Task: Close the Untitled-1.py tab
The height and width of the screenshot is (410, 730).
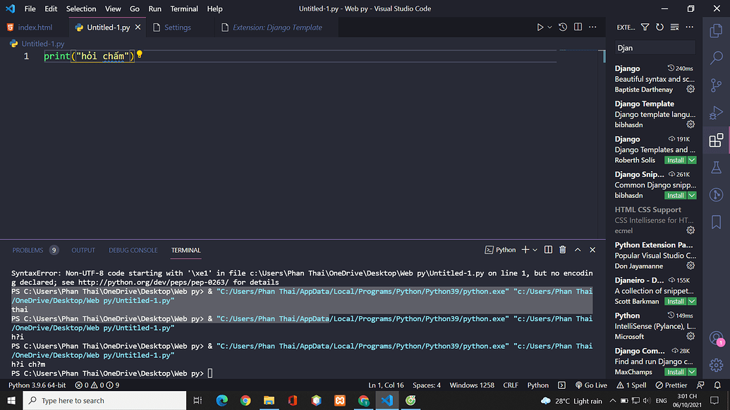Action: 138,27
